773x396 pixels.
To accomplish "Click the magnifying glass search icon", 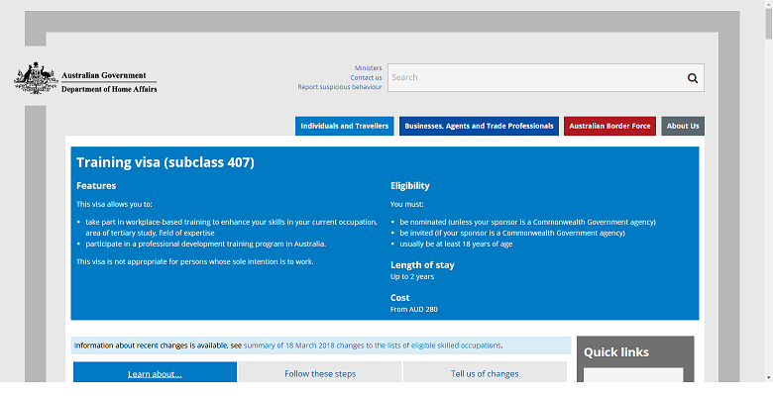I will (693, 78).
